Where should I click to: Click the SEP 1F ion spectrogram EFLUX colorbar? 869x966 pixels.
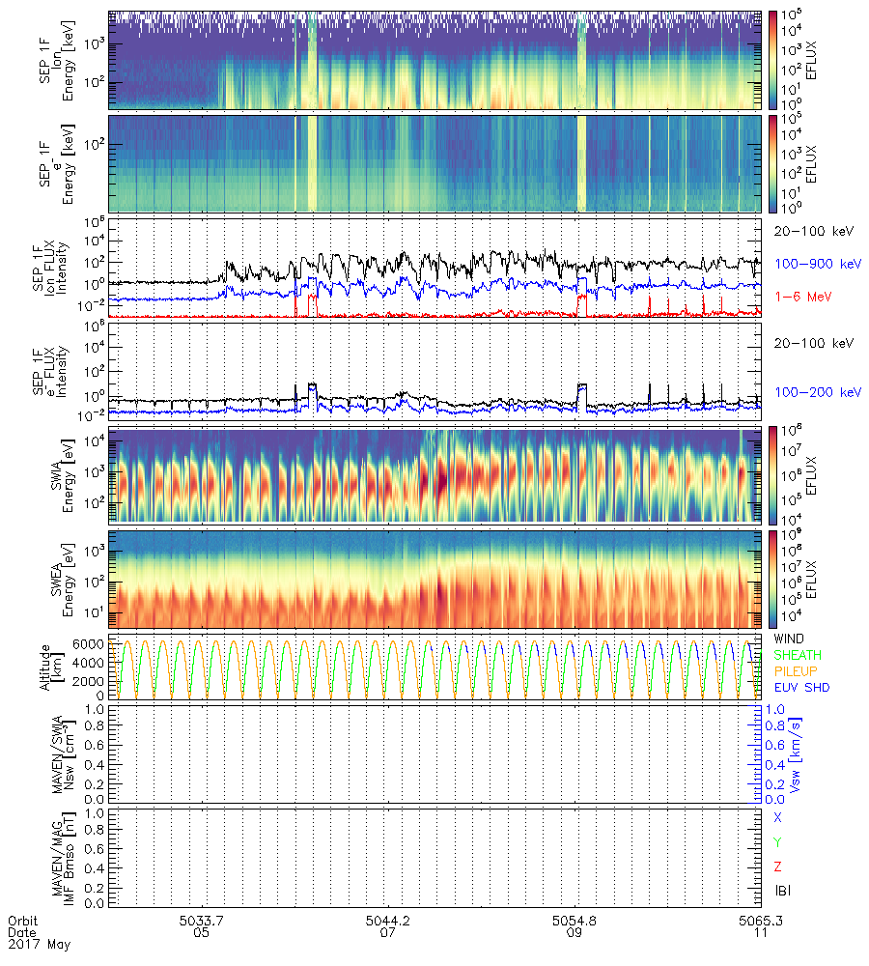click(x=773, y=60)
